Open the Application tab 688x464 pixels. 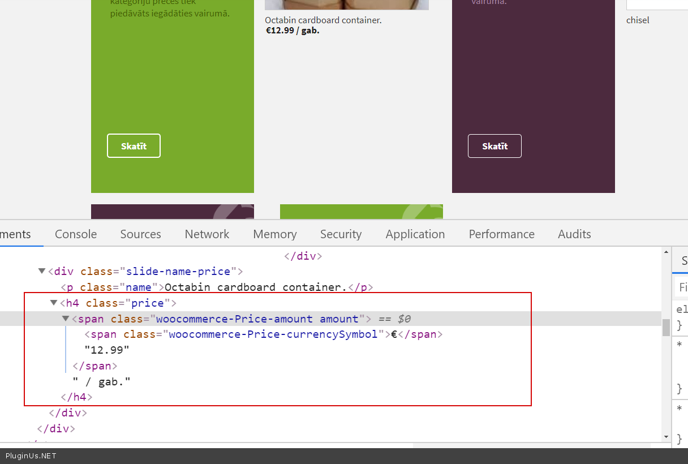click(x=415, y=234)
